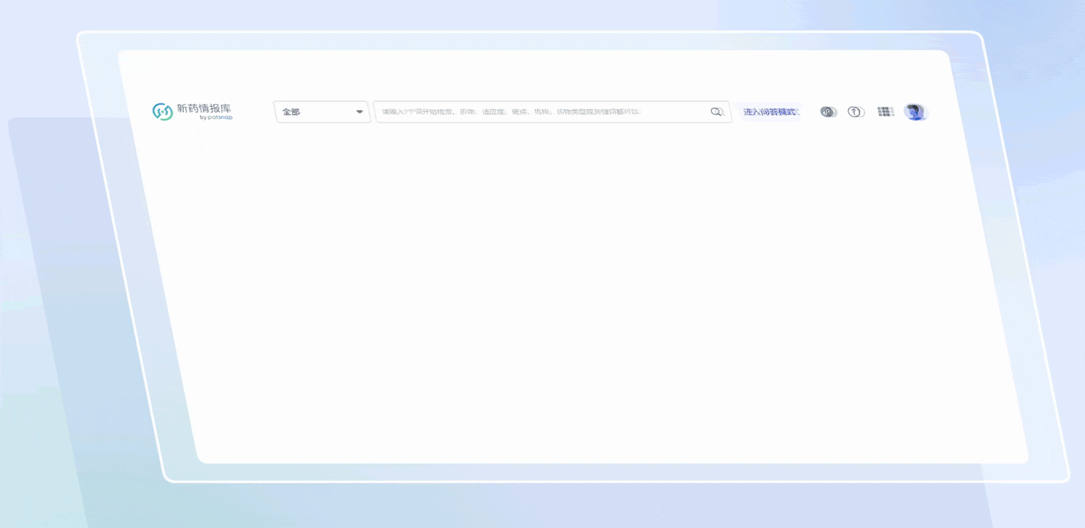Screen dimensions: 1085x528
Task: Click the search magnifier icon
Action: click(716, 112)
